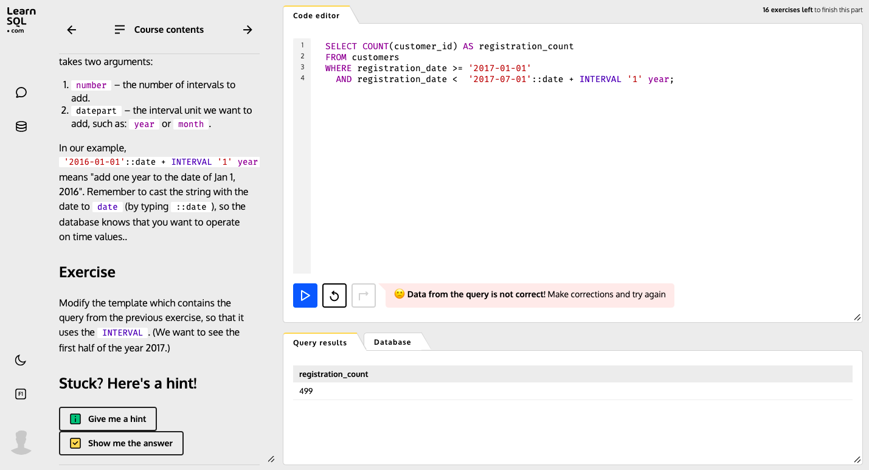
Task: Click the result value 499
Action: (306, 391)
